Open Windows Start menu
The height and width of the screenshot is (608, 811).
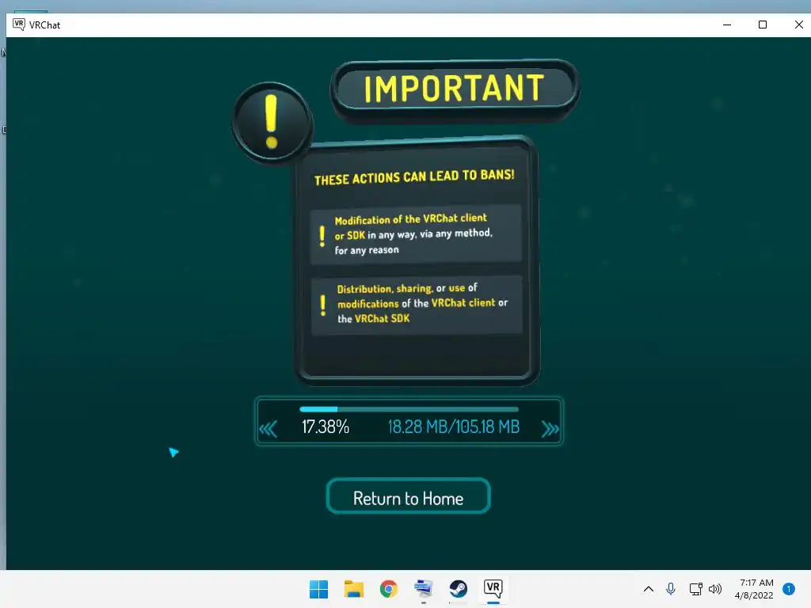tap(318, 589)
